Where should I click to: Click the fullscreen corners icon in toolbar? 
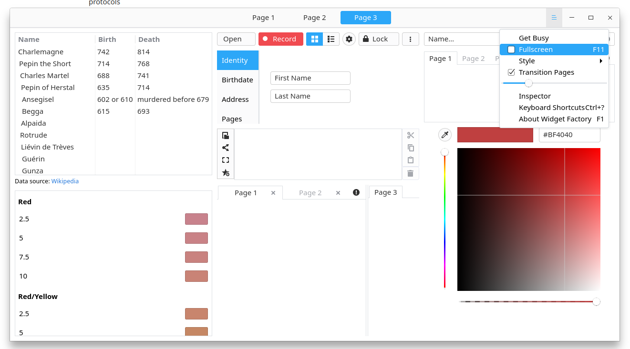pos(226,160)
